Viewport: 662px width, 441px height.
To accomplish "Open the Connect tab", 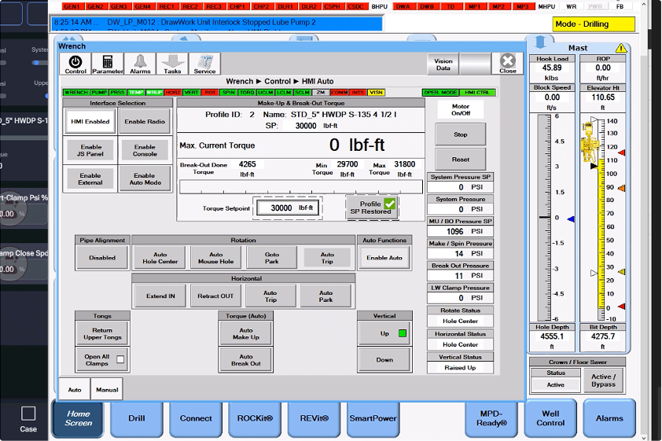I will [196, 418].
